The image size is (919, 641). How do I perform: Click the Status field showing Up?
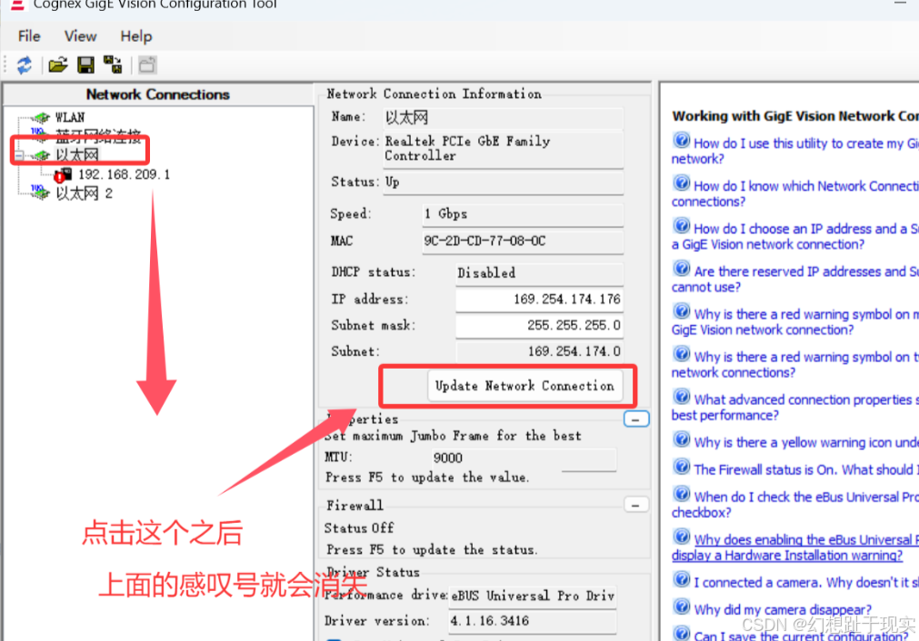503,182
